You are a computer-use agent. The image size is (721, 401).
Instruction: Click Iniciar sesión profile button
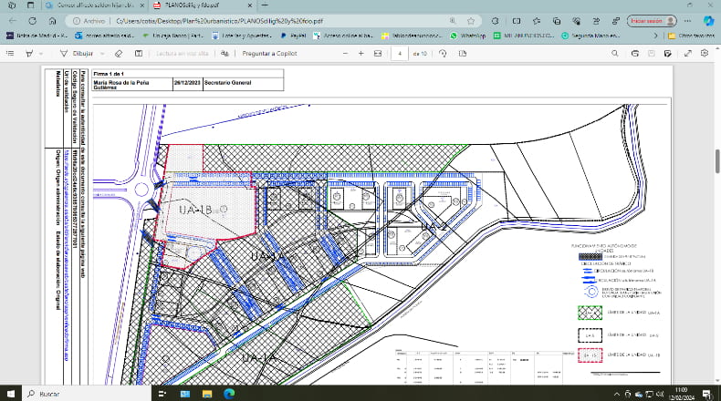[652, 21]
